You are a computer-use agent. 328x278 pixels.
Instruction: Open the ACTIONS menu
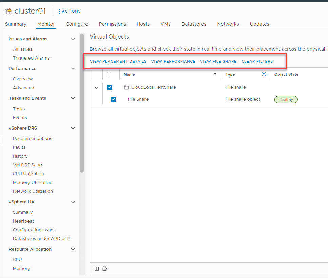click(69, 11)
